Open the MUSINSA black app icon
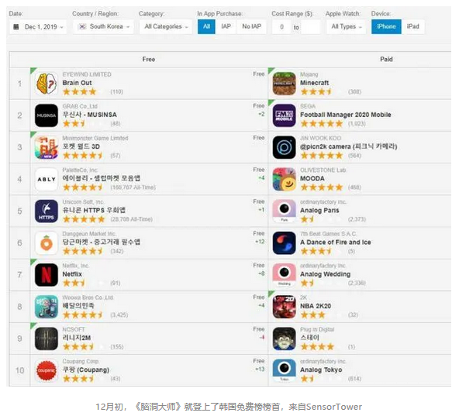The height and width of the screenshot is (416, 459). [47, 115]
